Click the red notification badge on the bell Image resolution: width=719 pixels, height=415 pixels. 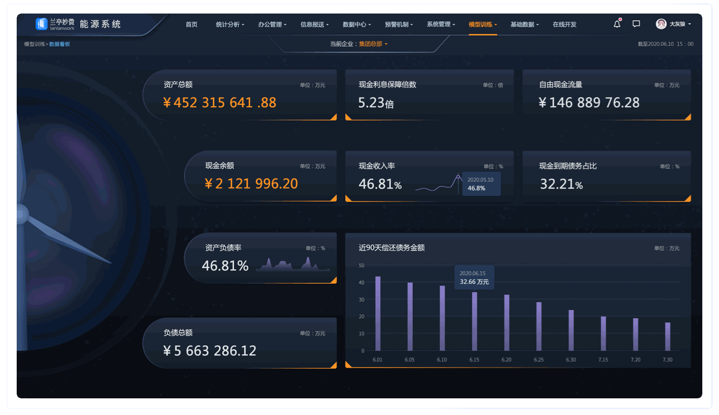620,20
